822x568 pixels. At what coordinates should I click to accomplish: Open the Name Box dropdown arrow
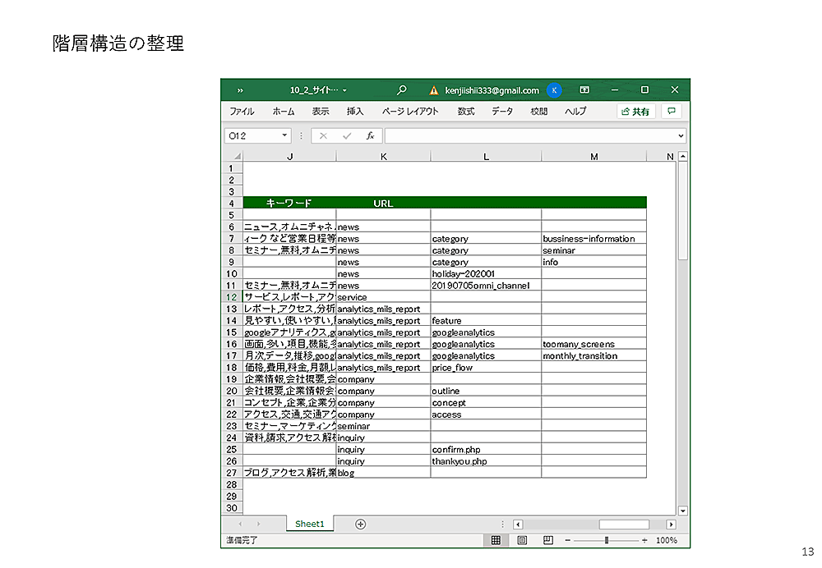pos(285,135)
